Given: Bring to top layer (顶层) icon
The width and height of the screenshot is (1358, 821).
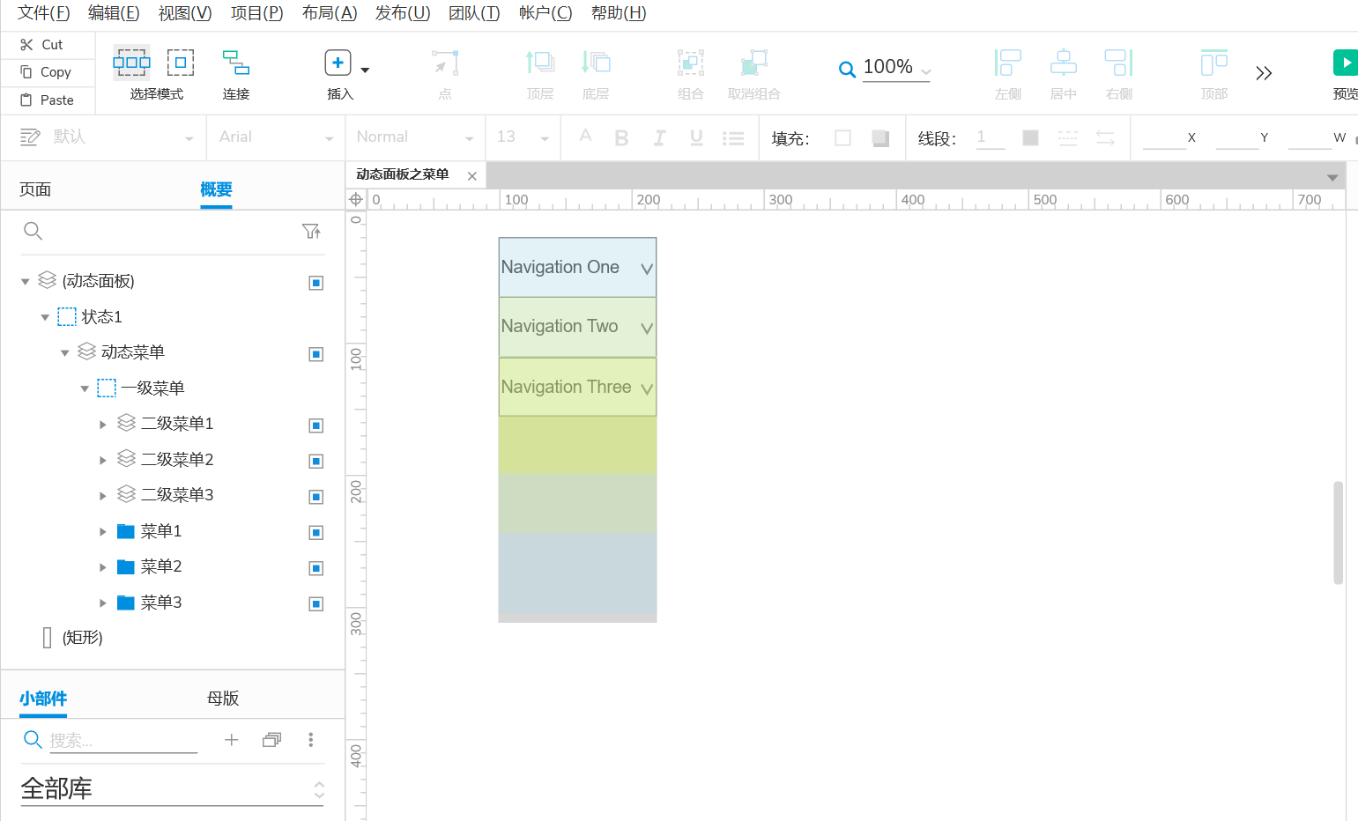Looking at the screenshot, I should tap(540, 63).
